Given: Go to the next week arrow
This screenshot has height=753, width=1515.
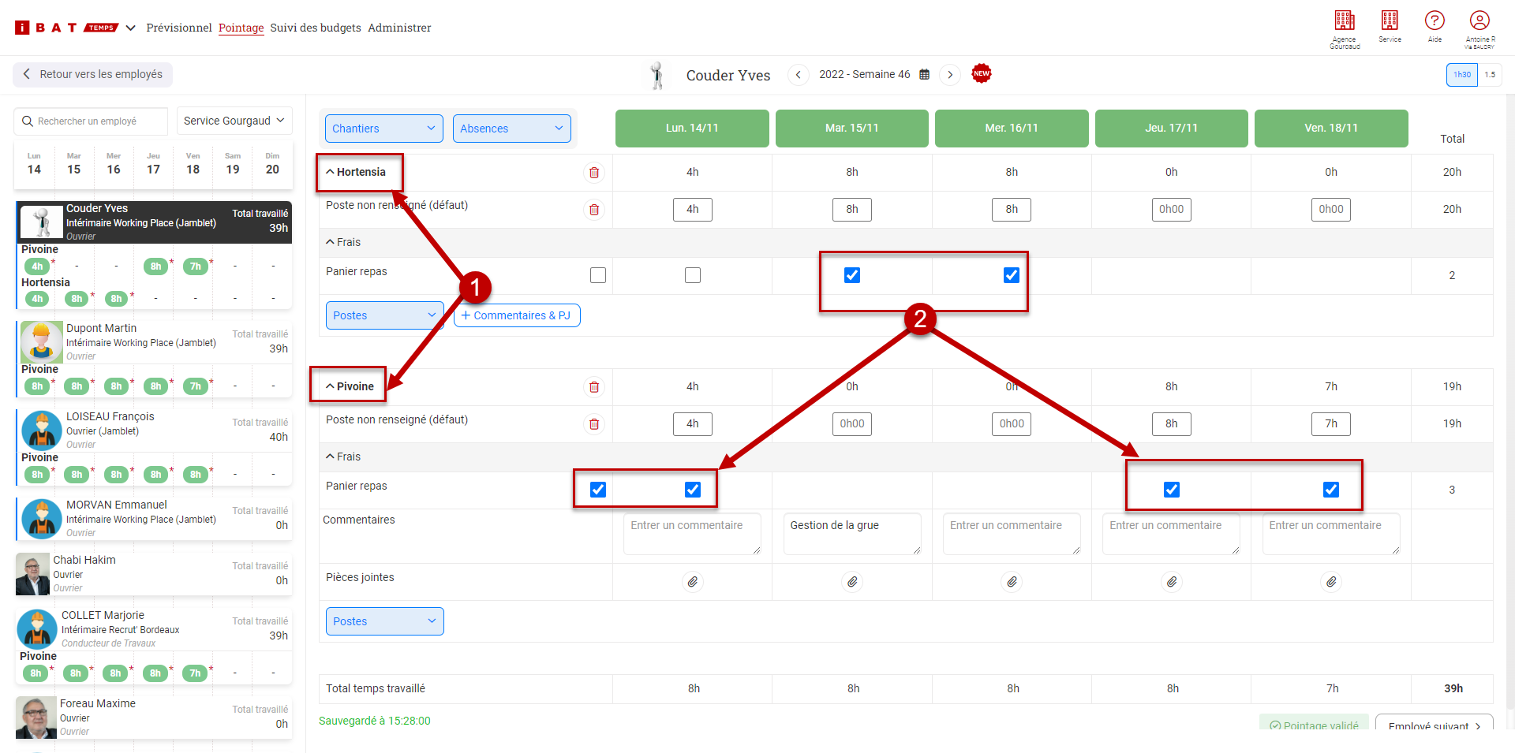Looking at the screenshot, I should click(950, 75).
